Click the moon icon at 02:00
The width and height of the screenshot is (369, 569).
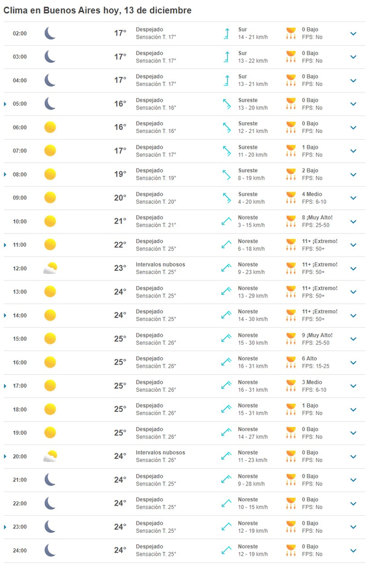coord(50,33)
